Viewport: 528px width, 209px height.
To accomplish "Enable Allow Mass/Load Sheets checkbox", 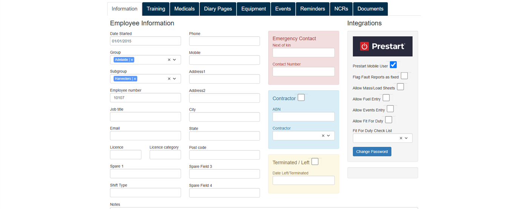I will [401, 87].
